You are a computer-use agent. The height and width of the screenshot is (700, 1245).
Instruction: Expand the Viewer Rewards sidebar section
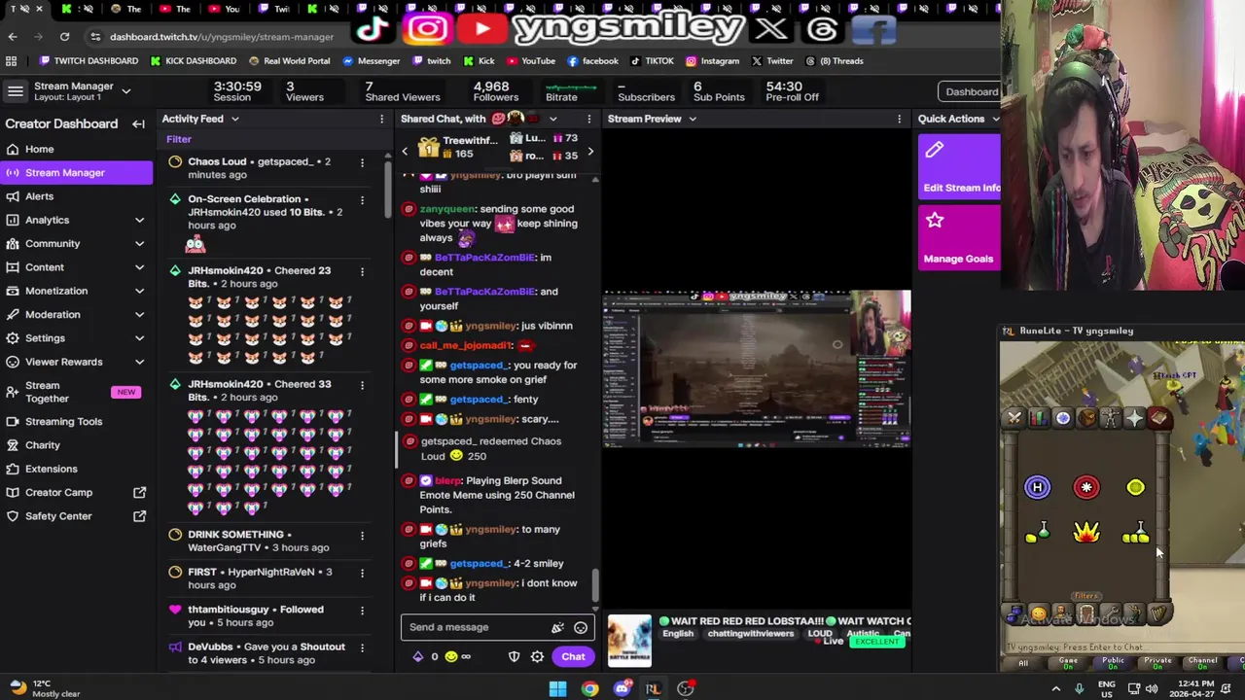coord(139,362)
